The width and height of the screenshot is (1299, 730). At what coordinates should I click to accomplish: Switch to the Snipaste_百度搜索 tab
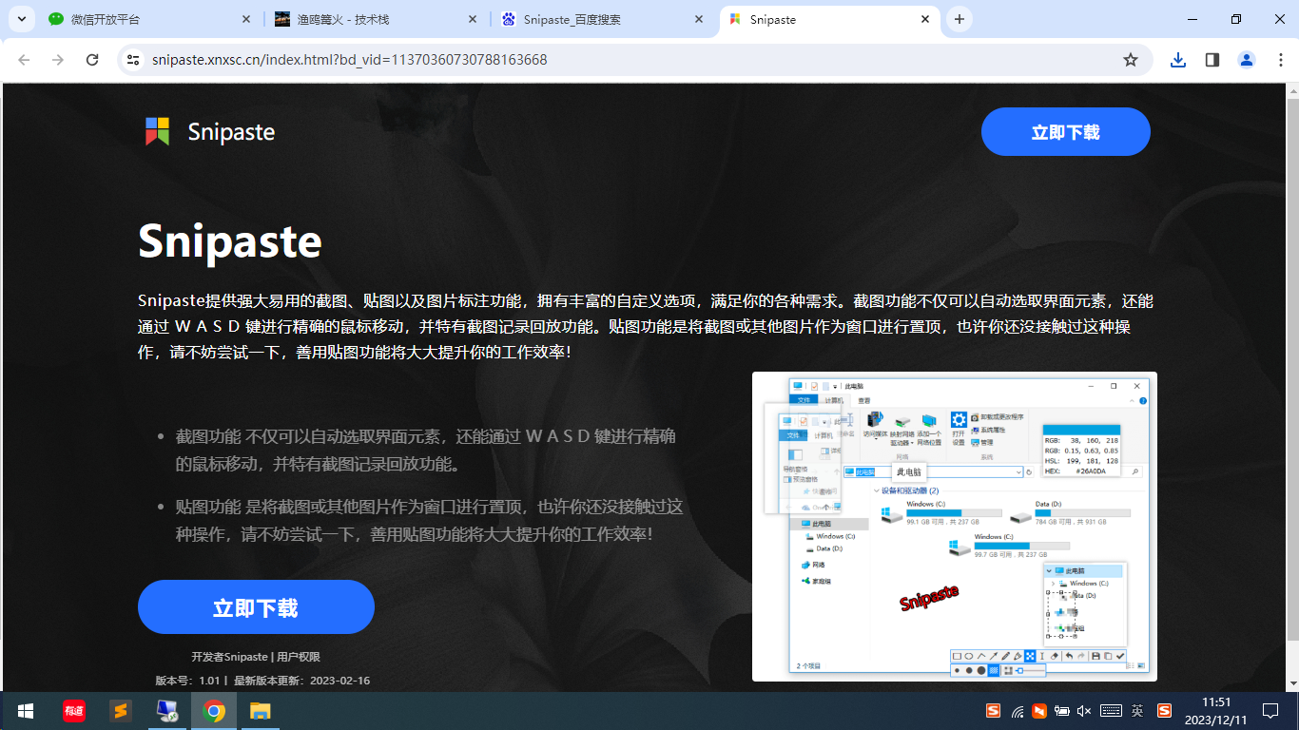click(x=603, y=19)
